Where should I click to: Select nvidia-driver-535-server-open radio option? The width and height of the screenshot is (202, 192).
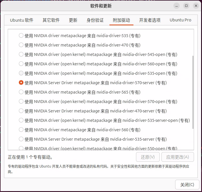coord(21,120)
